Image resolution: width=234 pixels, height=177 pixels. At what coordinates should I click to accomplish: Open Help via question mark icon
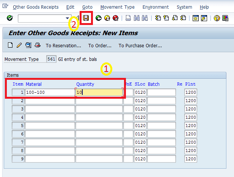pos(217,18)
